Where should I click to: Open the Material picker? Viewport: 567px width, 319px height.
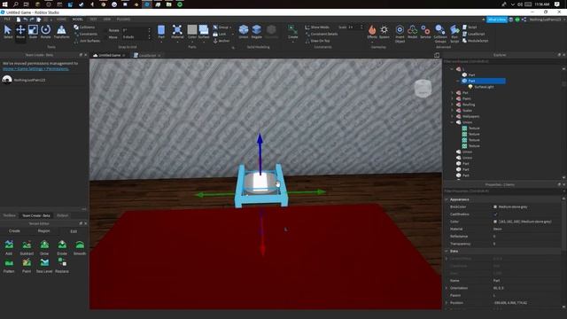pyautogui.click(x=177, y=32)
